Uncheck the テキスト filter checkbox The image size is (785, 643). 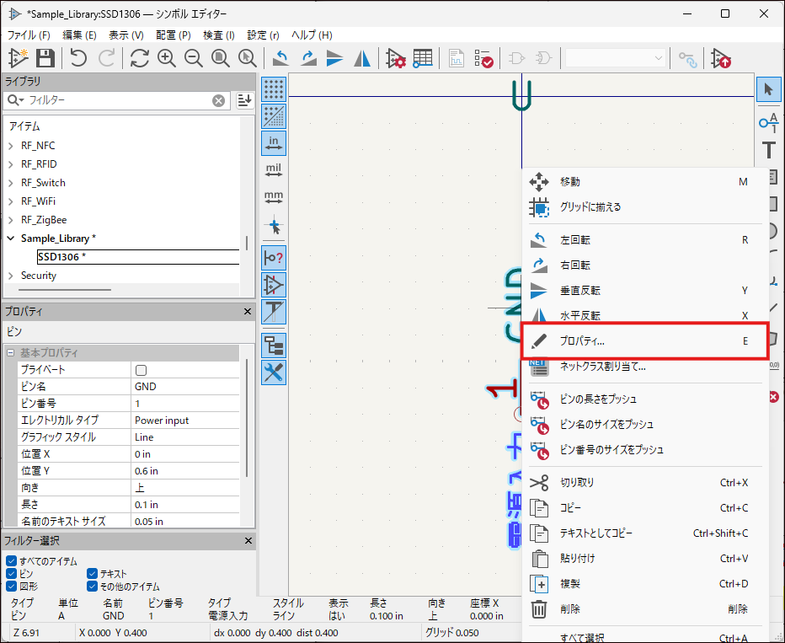click(x=93, y=574)
